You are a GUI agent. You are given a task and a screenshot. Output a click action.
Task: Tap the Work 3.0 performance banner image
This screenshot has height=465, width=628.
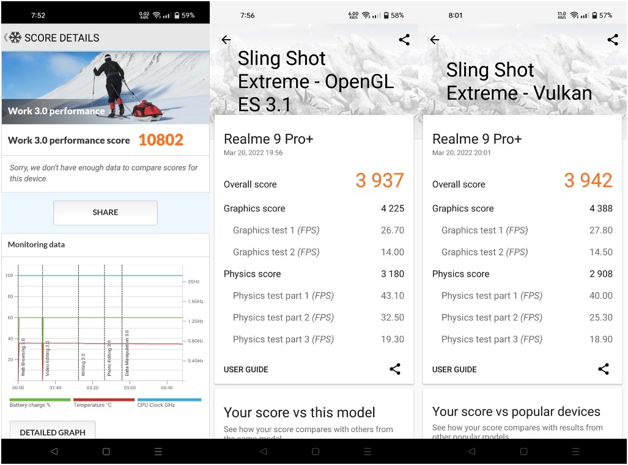[105, 87]
